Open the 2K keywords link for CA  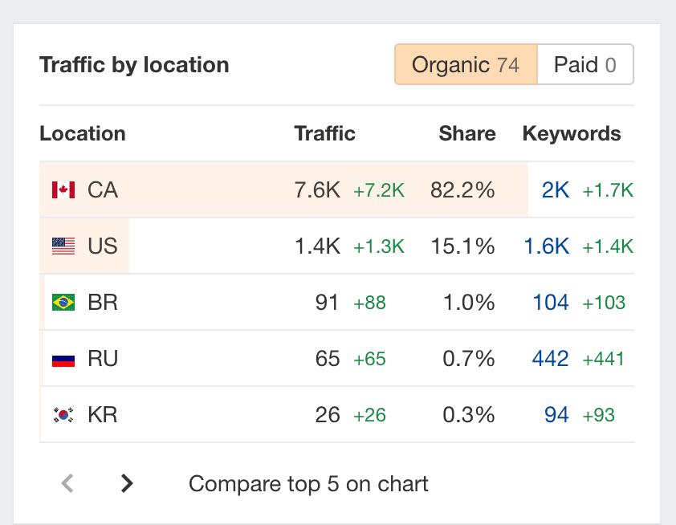[x=555, y=190]
